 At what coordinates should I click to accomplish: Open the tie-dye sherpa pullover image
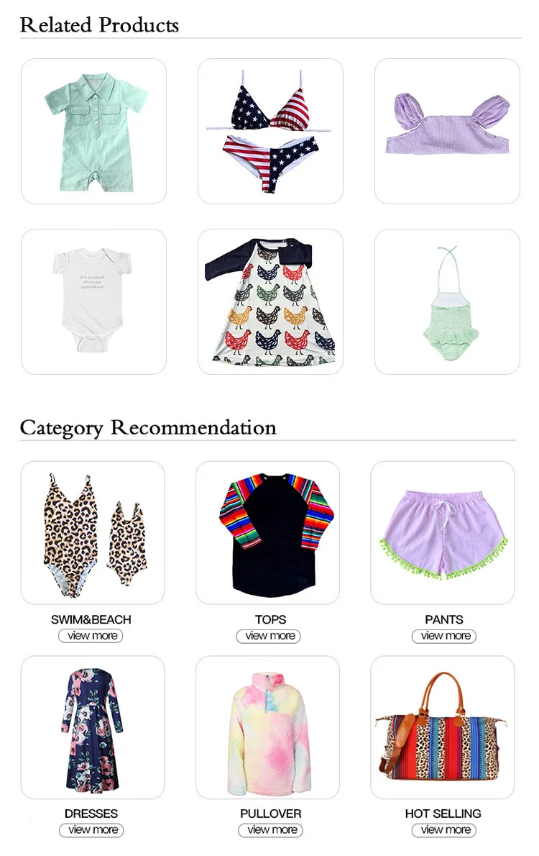268,727
